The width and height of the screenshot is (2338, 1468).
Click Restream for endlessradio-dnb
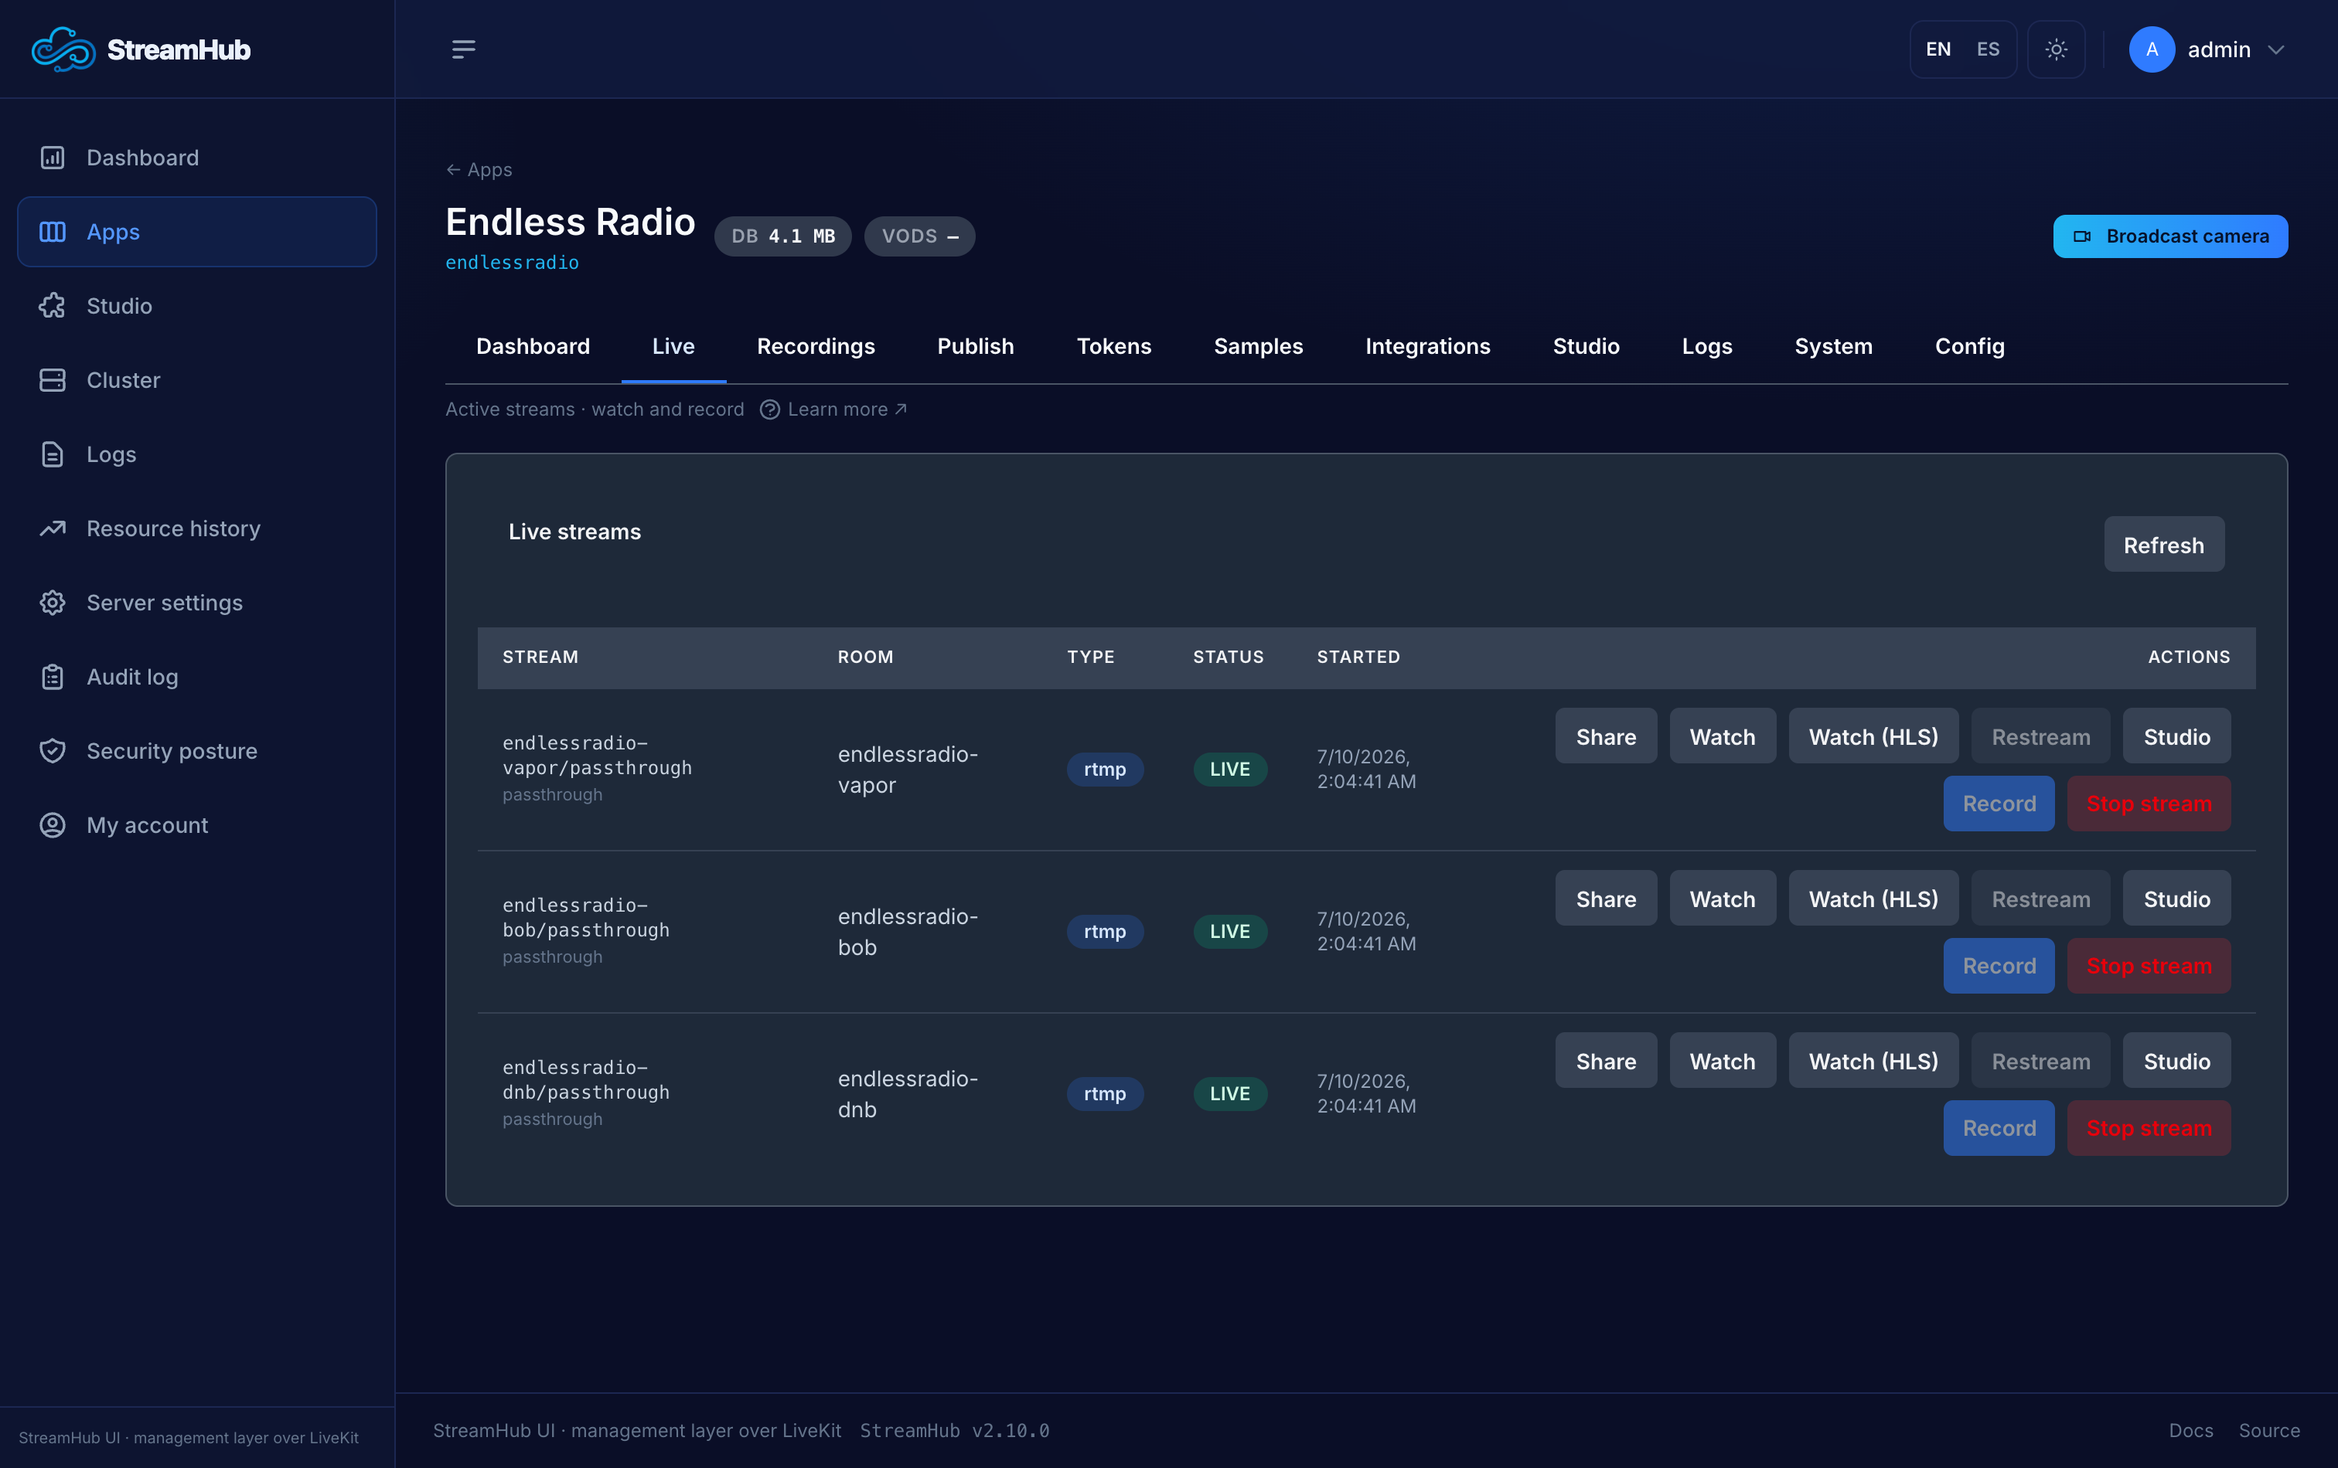point(2041,1061)
